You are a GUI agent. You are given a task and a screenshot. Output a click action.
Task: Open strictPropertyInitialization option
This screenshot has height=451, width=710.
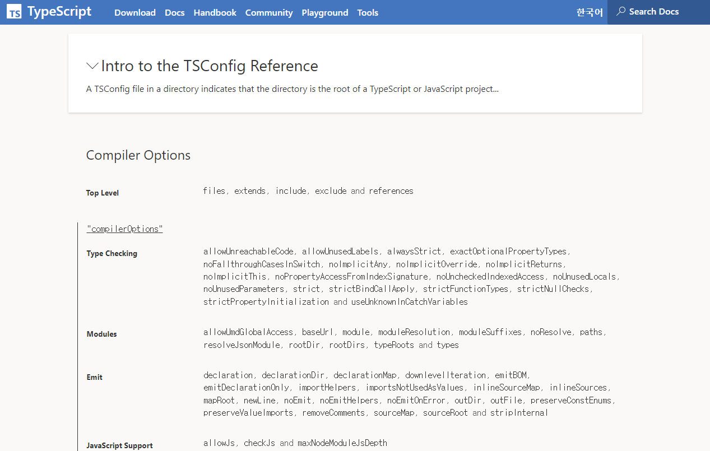(266, 302)
